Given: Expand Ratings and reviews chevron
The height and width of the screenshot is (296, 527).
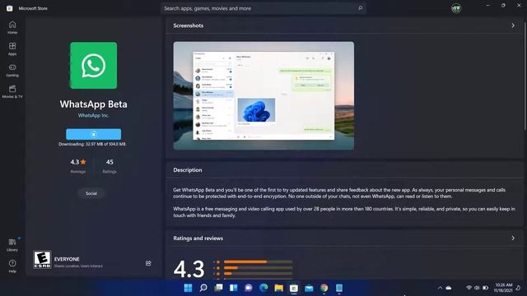Looking at the screenshot, I should click(x=513, y=238).
